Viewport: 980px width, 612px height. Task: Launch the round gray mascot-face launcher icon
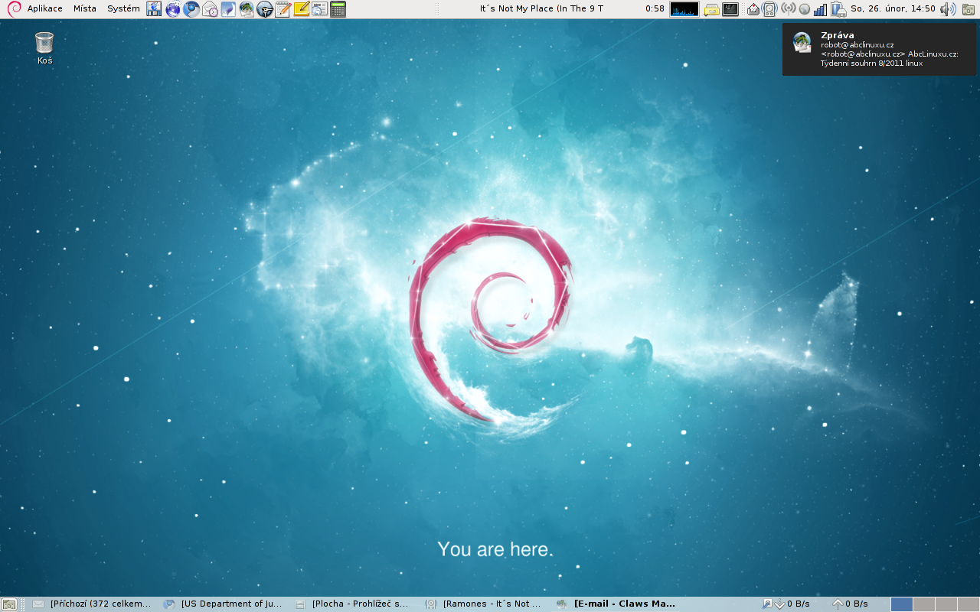[x=265, y=9]
